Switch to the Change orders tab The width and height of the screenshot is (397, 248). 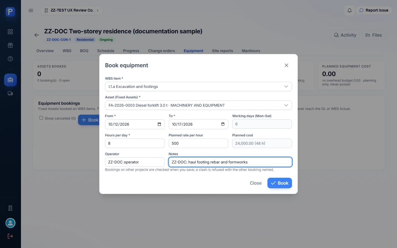pos(162,51)
